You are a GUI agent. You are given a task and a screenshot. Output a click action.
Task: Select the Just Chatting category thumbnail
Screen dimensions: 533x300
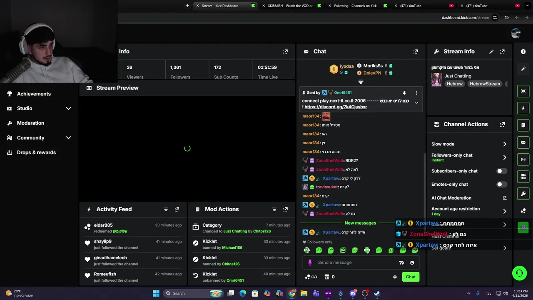[x=436, y=80]
